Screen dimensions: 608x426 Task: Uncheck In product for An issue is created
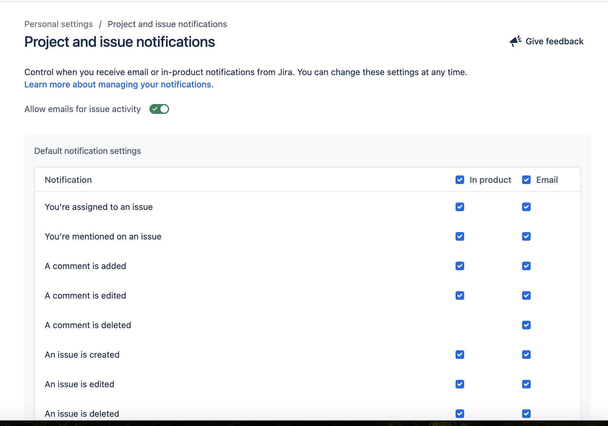tap(460, 355)
